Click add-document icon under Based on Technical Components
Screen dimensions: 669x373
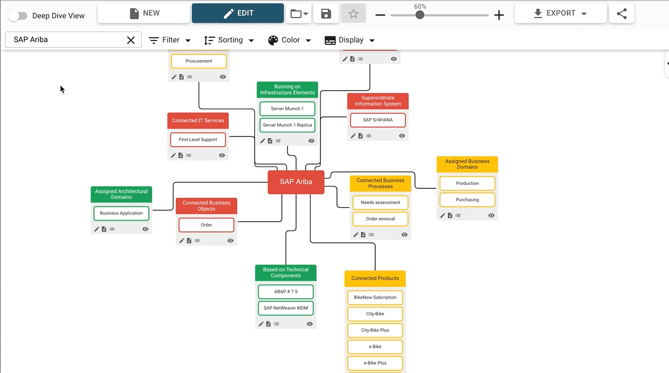point(269,324)
